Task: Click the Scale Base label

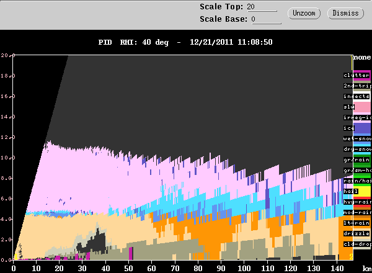Action: point(223,19)
